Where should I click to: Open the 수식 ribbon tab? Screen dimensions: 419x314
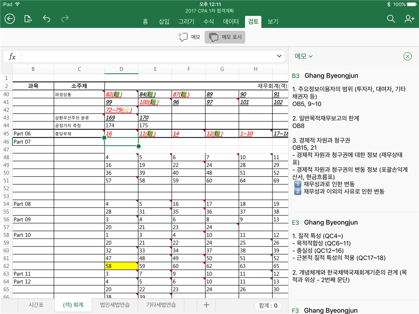[208, 22]
